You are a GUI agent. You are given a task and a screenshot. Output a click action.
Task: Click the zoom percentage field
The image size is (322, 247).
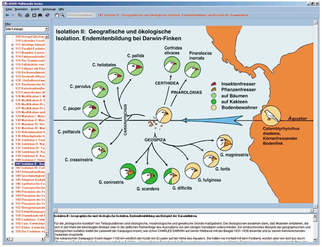tap(80, 15)
